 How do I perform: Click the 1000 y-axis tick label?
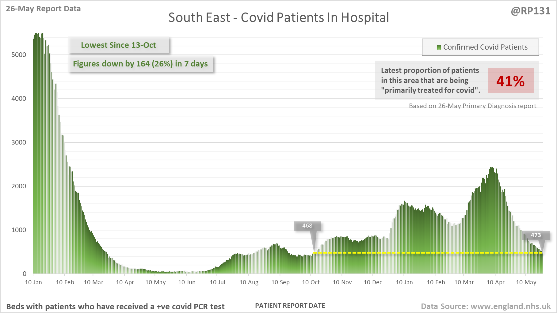point(19,230)
